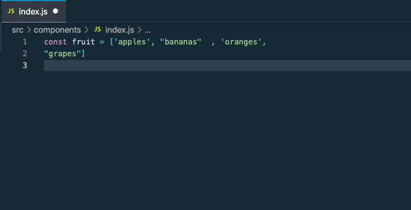Expand the chevron after index.js breadcrumb
The width and height of the screenshot is (411, 210).
tap(140, 30)
